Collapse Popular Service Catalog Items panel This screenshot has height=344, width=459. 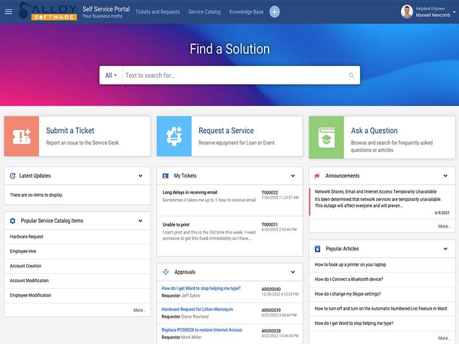click(x=141, y=221)
